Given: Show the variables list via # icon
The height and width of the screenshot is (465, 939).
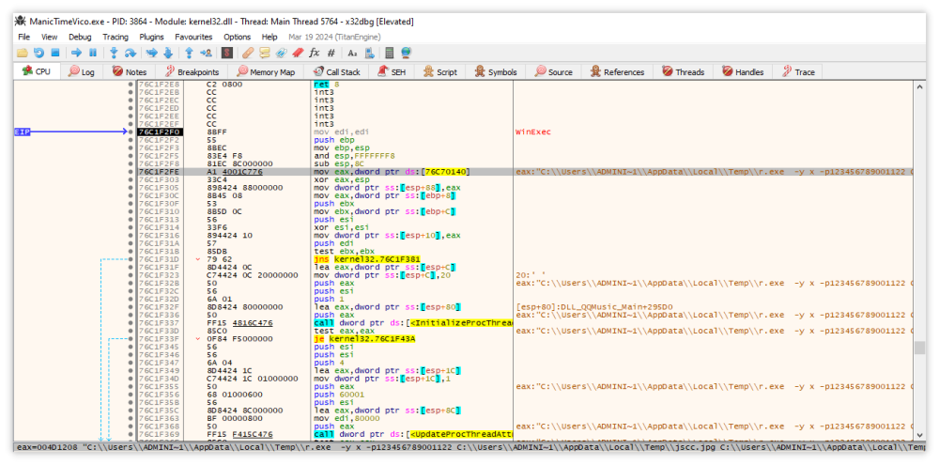Looking at the screenshot, I should 331,53.
